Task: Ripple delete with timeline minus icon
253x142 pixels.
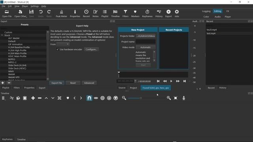Action: [x=40, y=98]
